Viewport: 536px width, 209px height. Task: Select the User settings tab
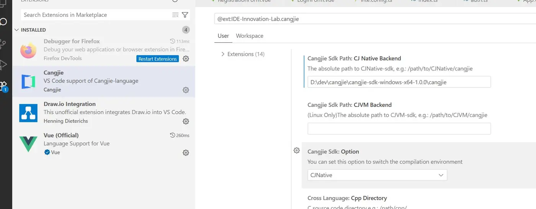point(223,36)
